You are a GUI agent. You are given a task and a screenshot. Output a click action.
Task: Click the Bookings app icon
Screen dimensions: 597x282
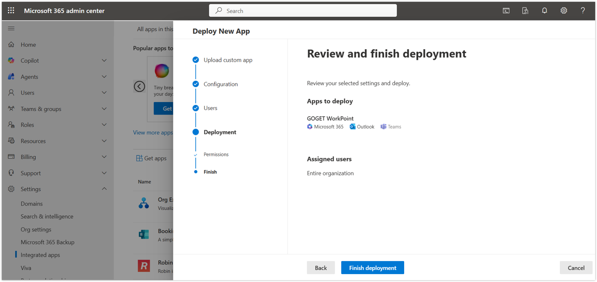[144, 234]
